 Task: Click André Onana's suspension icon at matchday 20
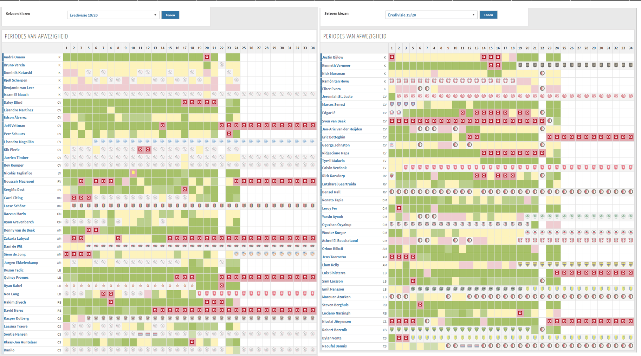[207, 57]
